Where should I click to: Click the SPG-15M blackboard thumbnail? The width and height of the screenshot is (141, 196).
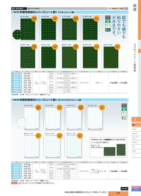point(90,58)
